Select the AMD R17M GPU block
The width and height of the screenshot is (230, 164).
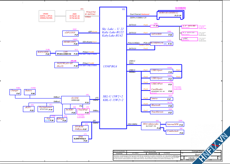point(75,16)
